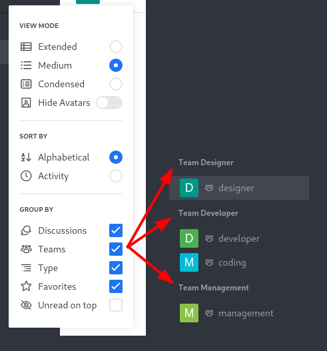Enable the Unread on top checkbox
327x351 pixels.
click(116, 305)
